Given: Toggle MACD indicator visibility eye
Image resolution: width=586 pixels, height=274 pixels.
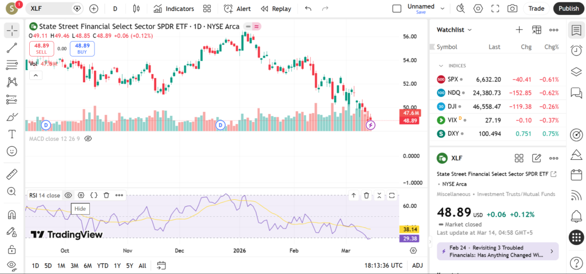Looking at the screenshot, I should (88, 139).
